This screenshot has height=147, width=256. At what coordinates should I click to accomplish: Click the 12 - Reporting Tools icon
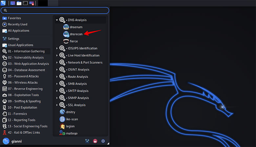tap(4, 120)
